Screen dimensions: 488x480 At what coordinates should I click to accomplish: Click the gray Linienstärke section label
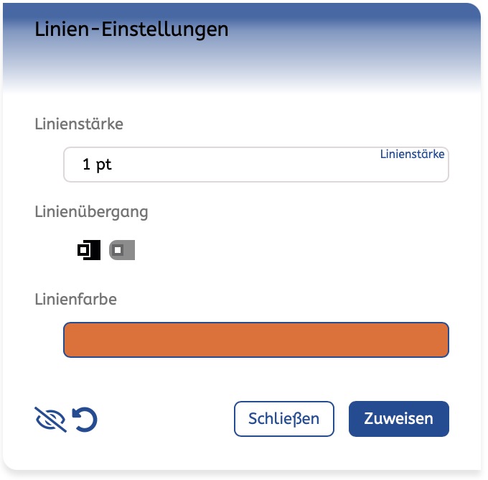tap(79, 124)
